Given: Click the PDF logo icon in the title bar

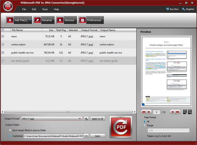Looking at the screenshot, I should [8, 6].
